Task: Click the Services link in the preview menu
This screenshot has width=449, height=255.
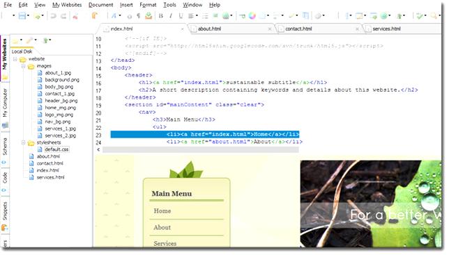Action: tap(165, 244)
